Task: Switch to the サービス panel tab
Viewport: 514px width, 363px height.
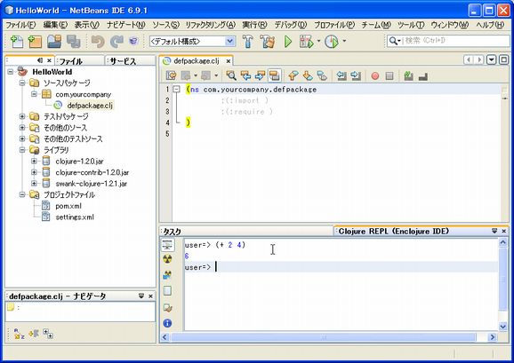Action: [131, 61]
